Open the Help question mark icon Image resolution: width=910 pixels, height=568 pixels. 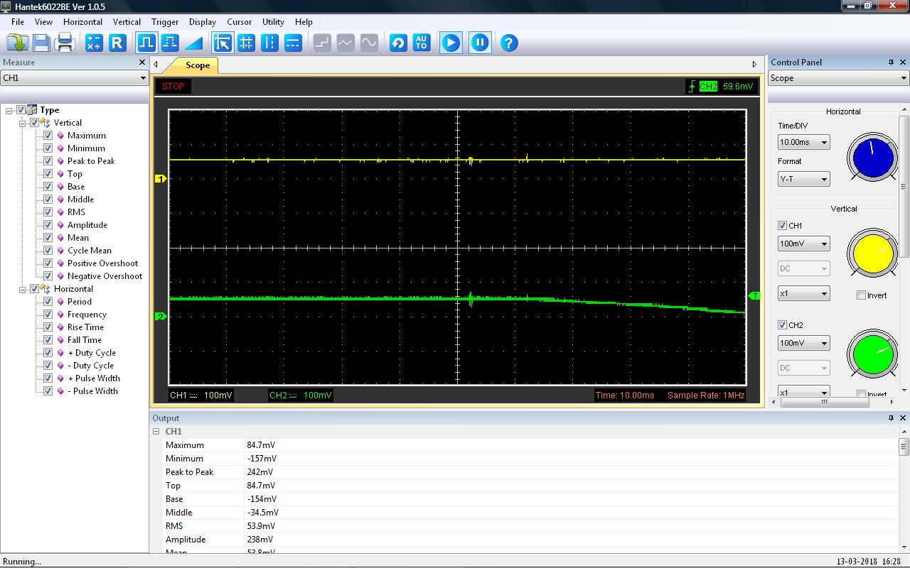(x=508, y=43)
